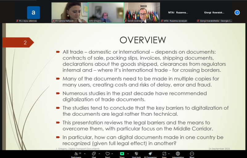Click the green Share screen button

point(122,154)
